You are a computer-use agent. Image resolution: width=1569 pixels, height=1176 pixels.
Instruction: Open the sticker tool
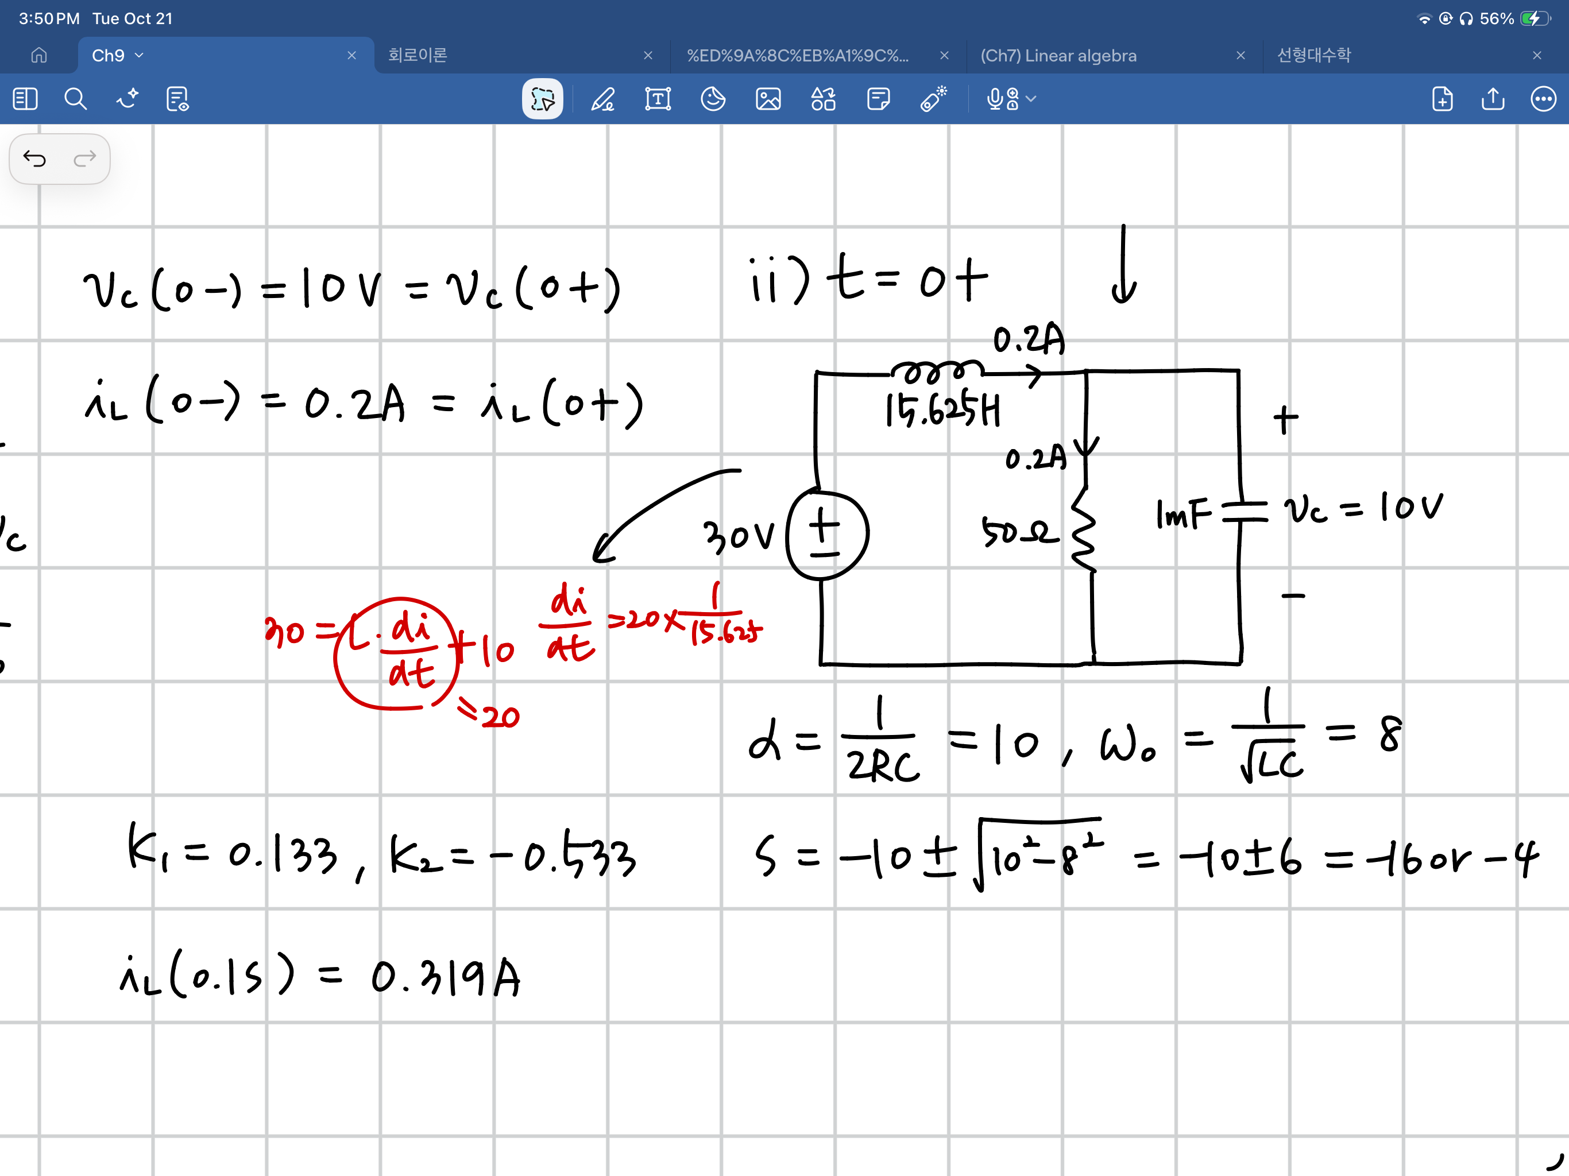(713, 99)
